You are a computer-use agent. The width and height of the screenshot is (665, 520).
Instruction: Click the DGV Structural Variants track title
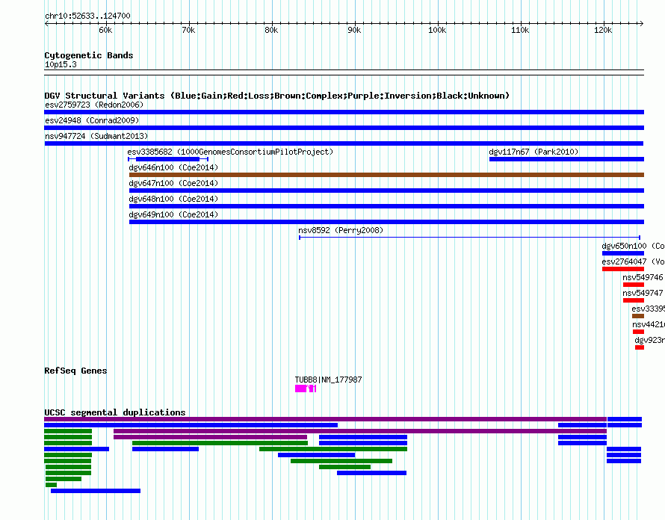[x=277, y=96]
